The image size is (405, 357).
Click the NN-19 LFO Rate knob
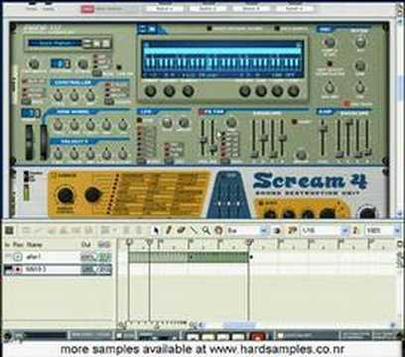click(x=168, y=123)
